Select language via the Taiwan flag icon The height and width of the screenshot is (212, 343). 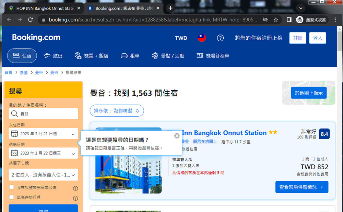point(202,38)
